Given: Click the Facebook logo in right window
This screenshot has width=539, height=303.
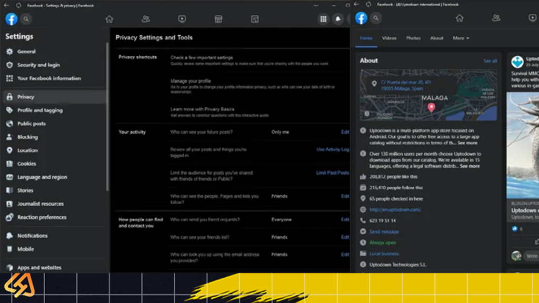Looking at the screenshot, I should coord(361,18).
